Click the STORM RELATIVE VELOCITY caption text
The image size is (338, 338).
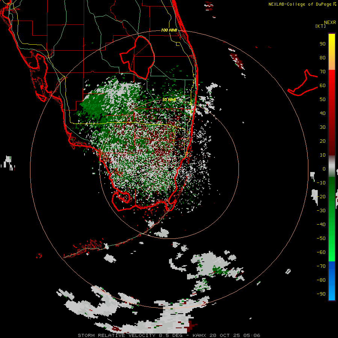(116, 335)
